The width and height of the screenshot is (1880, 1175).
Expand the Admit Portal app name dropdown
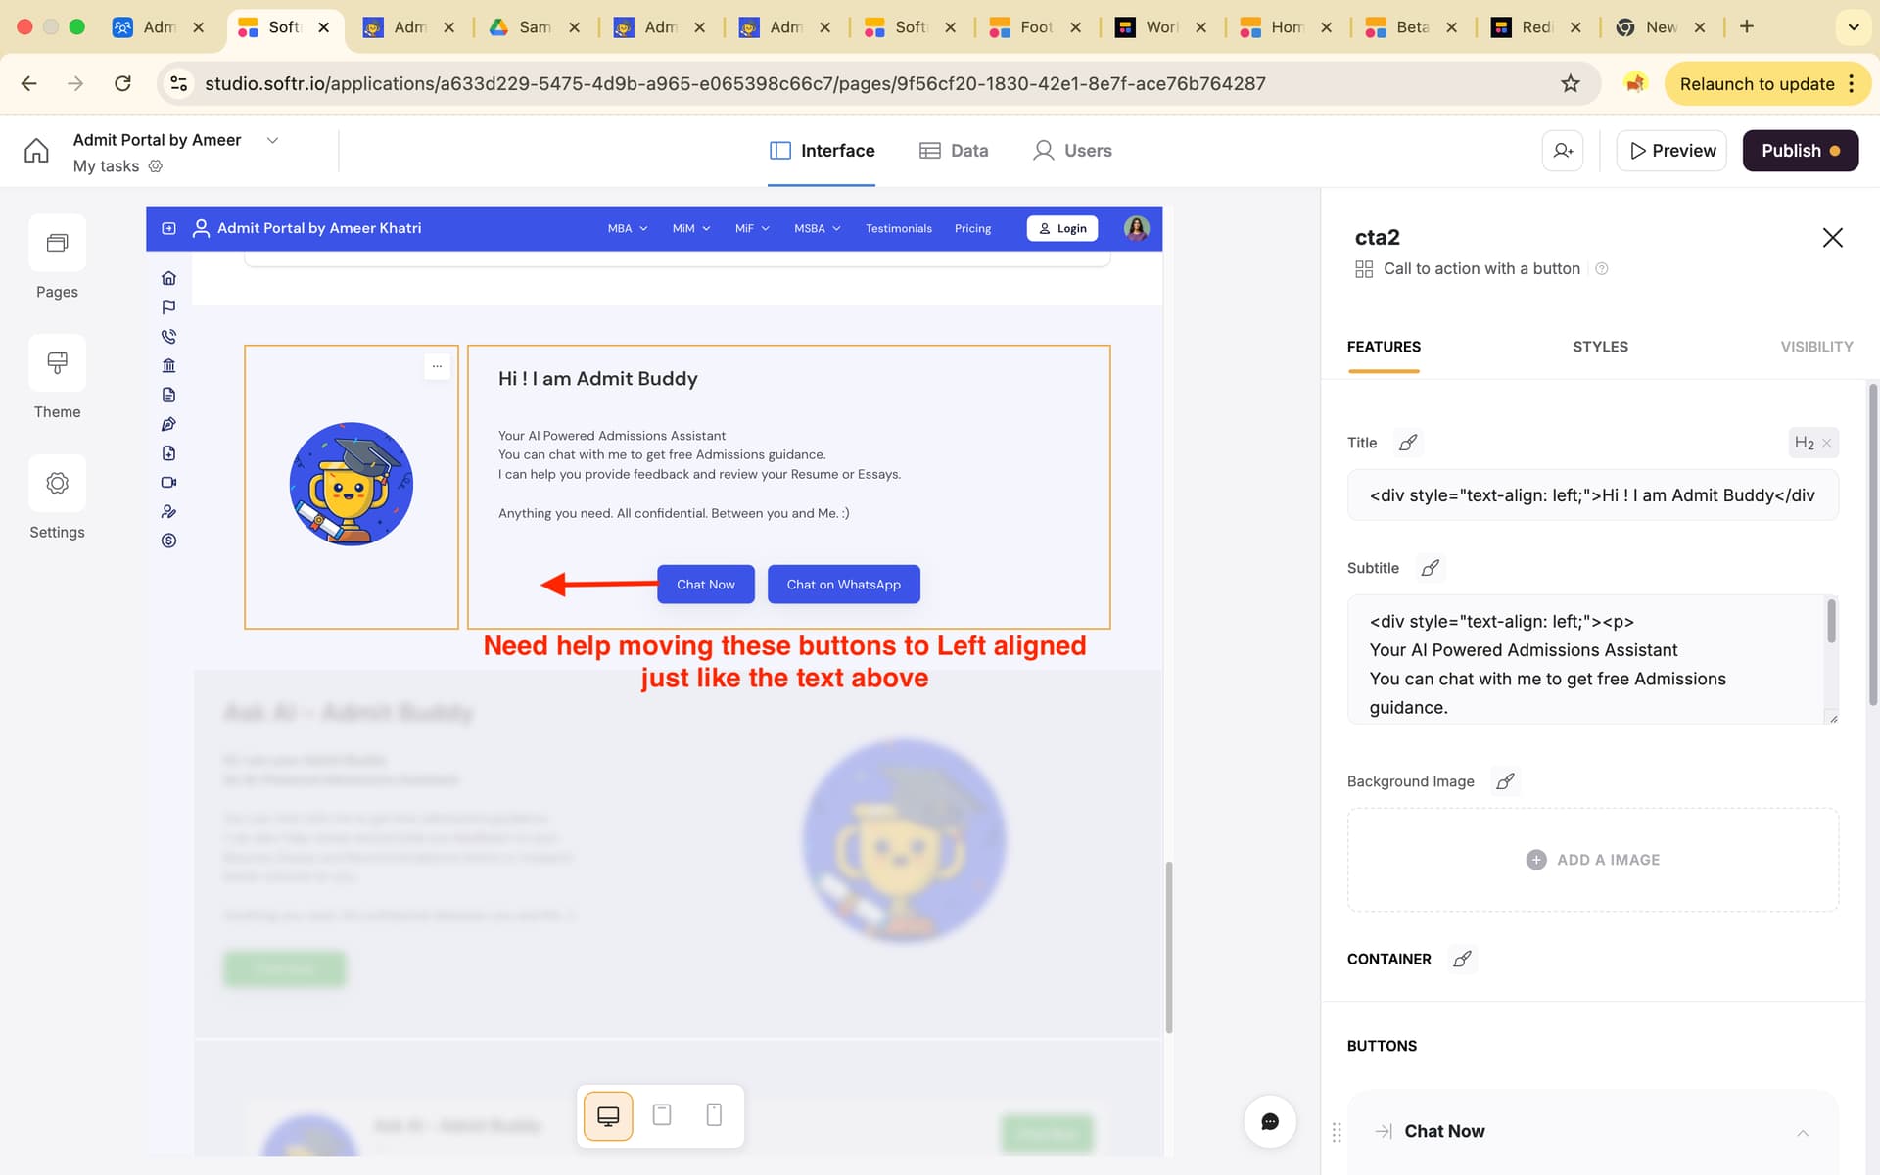[x=272, y=140]
